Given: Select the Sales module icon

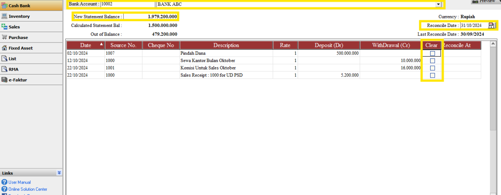Looking at the screenshot, I should click(x=4, y=27).
